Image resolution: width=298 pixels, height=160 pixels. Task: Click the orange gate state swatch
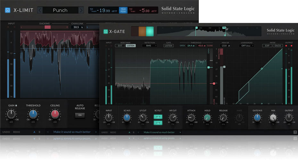click(x=142, y=31)
